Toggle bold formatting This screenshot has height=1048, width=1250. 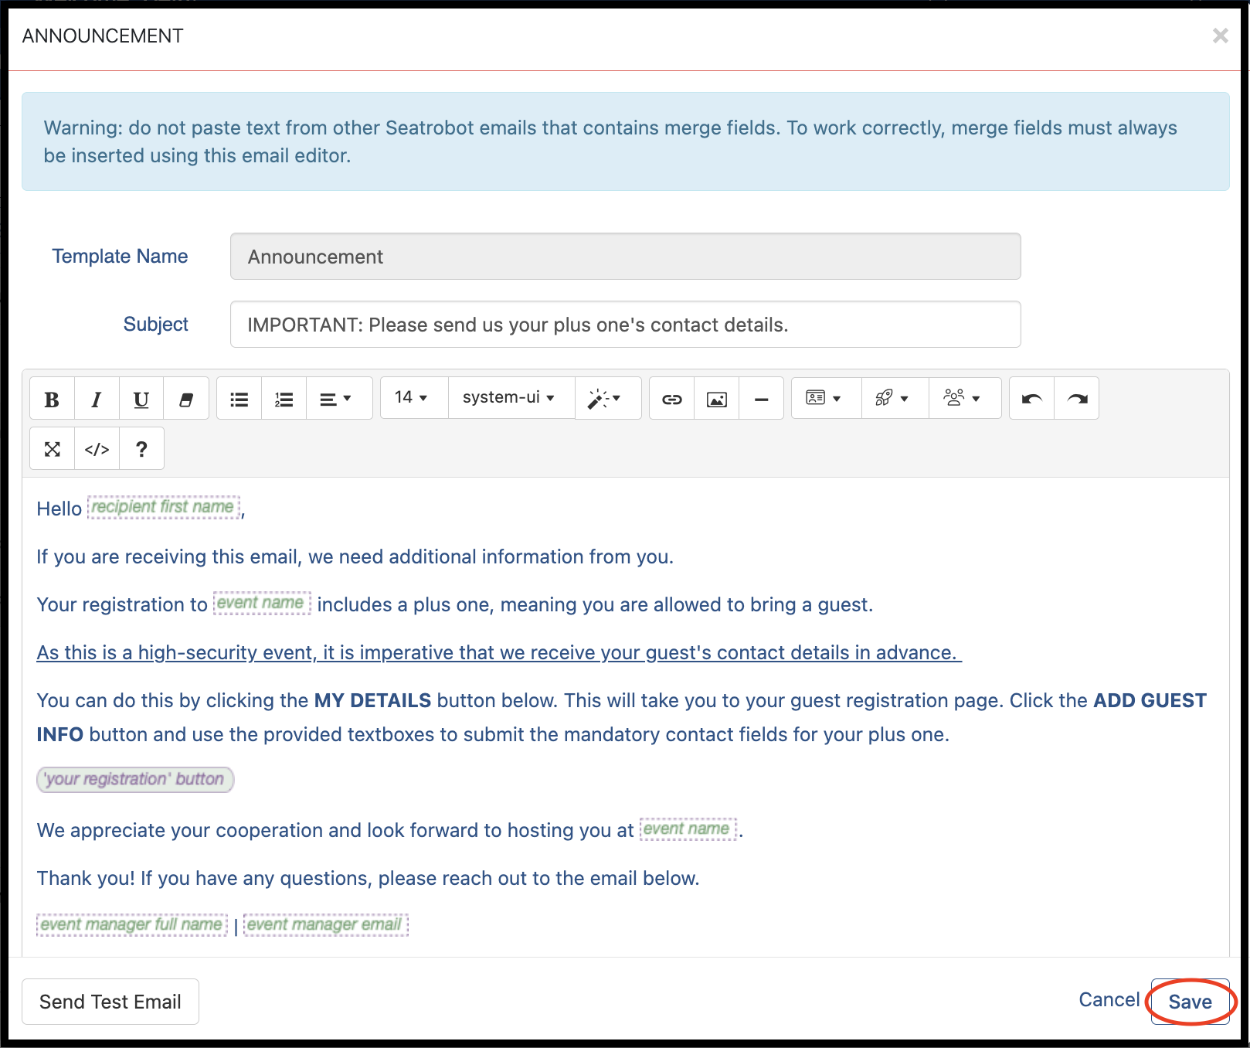click(52, 399)
